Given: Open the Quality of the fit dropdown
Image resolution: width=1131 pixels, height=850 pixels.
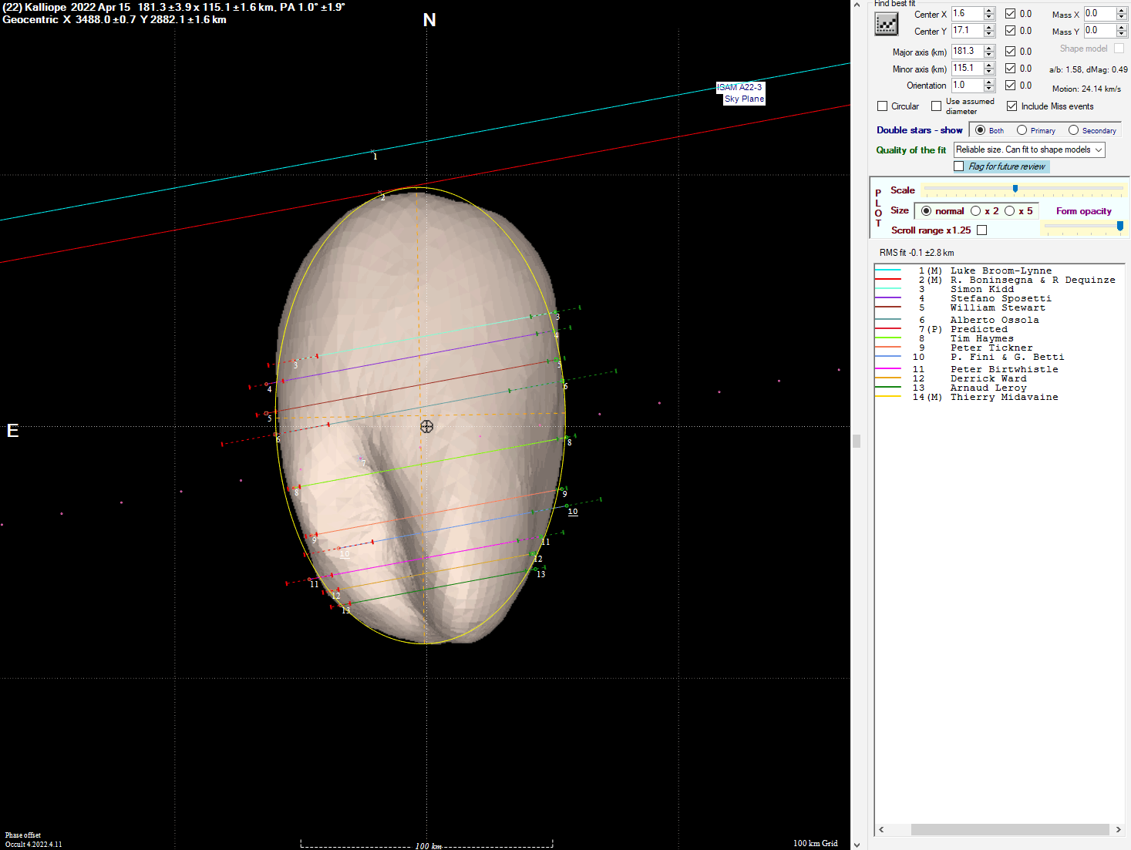Looking at the screenshot, I should 1029,150.
